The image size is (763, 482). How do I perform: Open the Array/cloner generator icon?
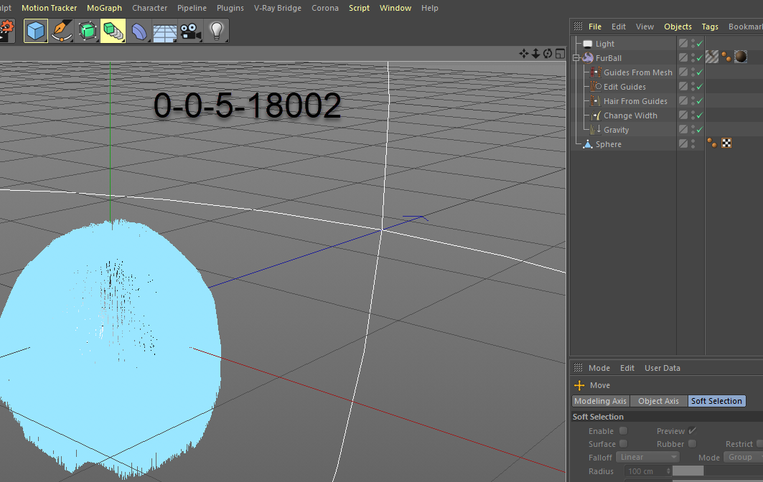coord(113,31)
